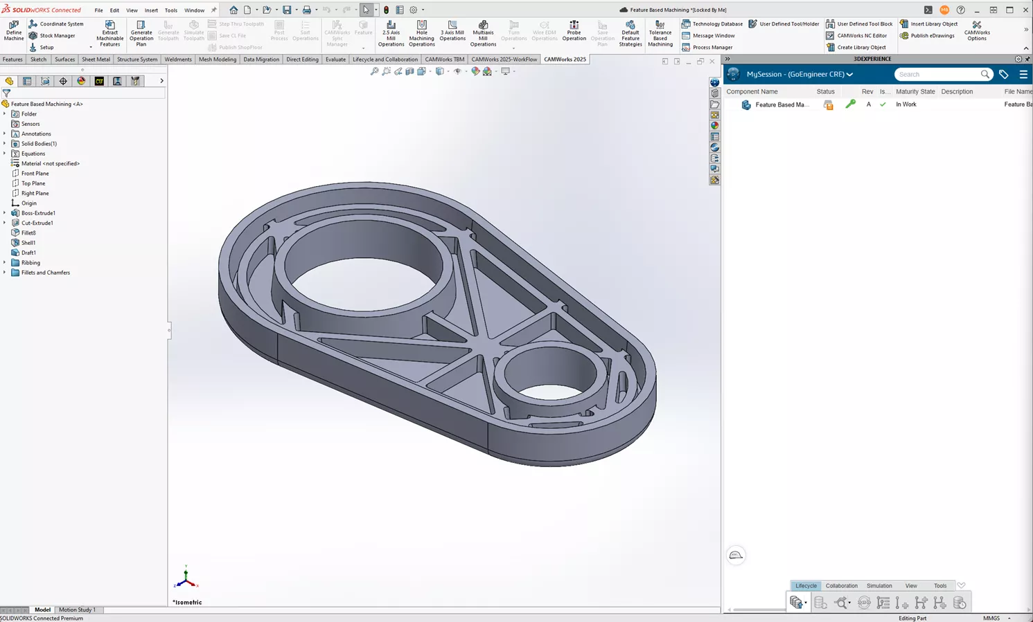This screenshot has width=1033, height=622.
Task: Open the ConfigurationManager tab
Action: [45, 81]
